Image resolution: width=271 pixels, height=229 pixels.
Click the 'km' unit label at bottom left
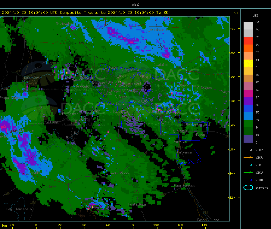click(x=4, y=226)
